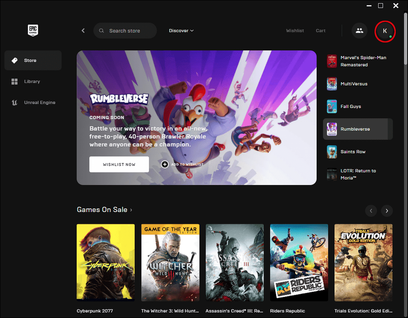Click the Wishlist Now button
The width and height of the screenshot is (408, 318).
click(119, 164)
